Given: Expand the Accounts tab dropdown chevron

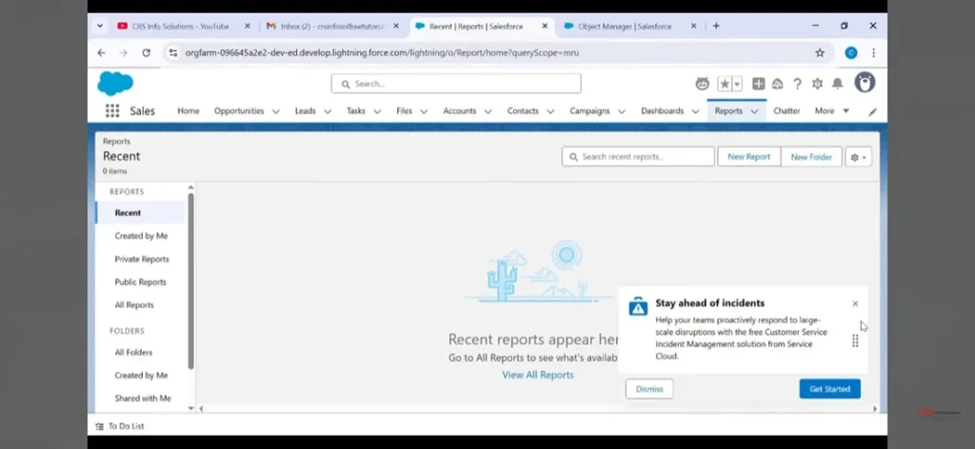Looking at the screenshot, I should pyautogui.click(x=487, y=111).
